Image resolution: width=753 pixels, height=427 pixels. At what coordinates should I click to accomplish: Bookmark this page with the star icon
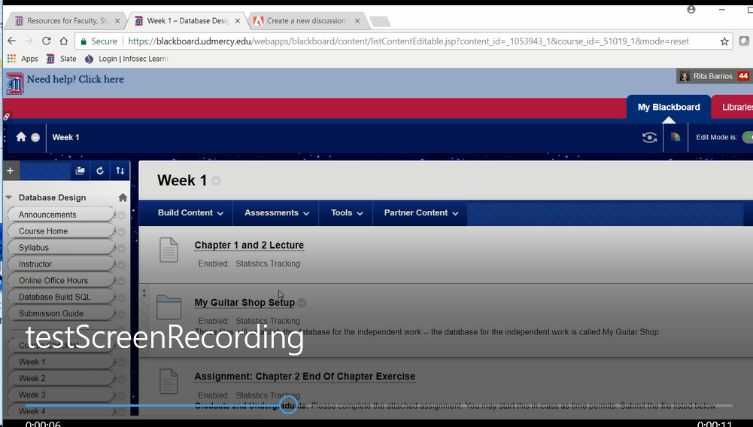click(x=724, y=41)
